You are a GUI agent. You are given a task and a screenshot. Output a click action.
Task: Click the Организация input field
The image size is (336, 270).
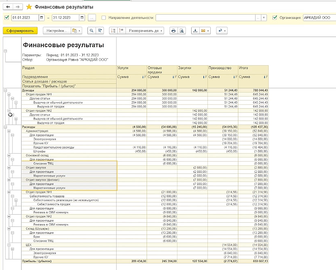[319, 17]
